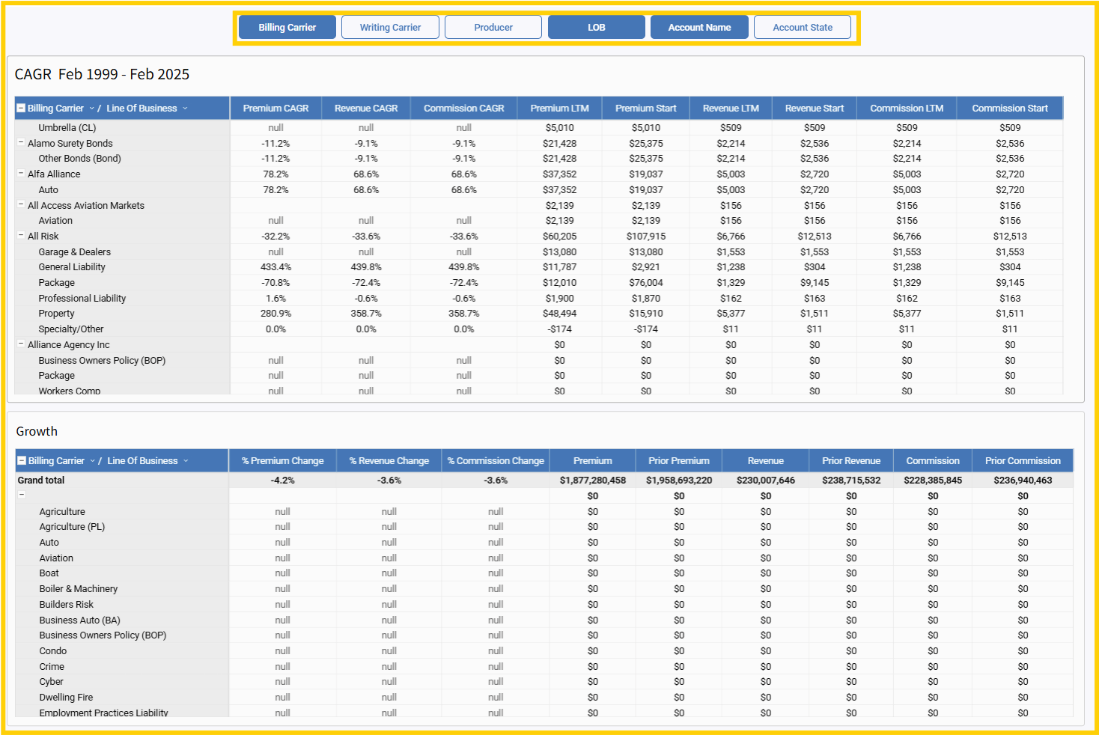Screen dimensions: 1099x735
Task: Collapse all rows in Growth table header
Action: coord(22,461)
